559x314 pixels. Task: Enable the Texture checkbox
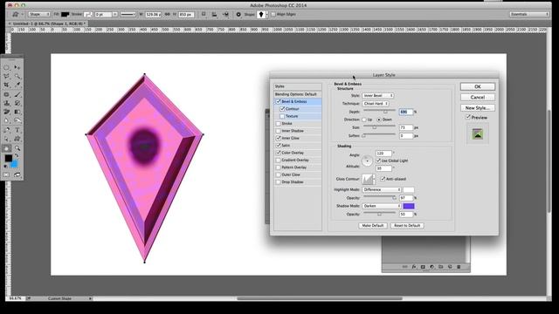coord(282,116)
